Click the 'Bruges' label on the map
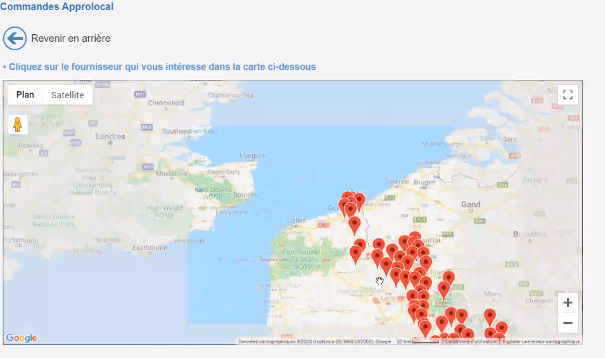The height and width of the screenshot is (358, 605). 424,182
